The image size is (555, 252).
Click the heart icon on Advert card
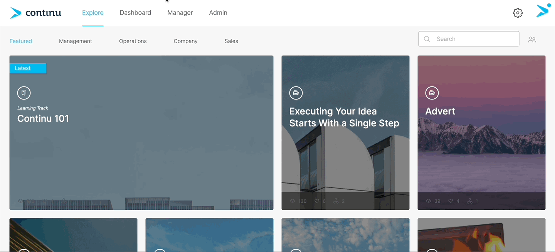450,201
